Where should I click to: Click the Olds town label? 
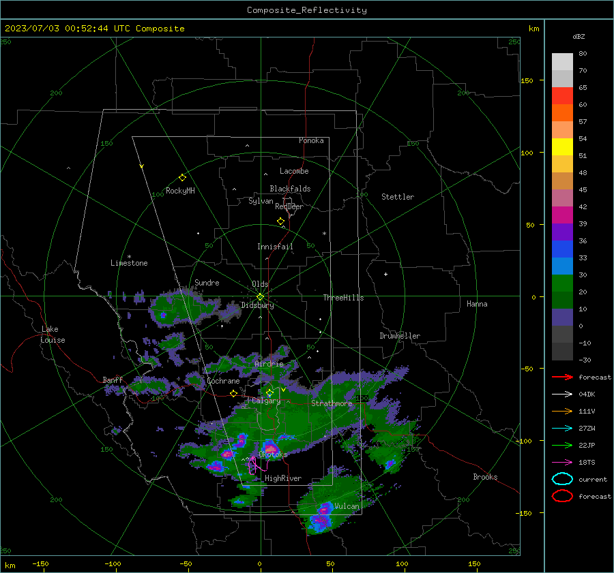[260, 284]
